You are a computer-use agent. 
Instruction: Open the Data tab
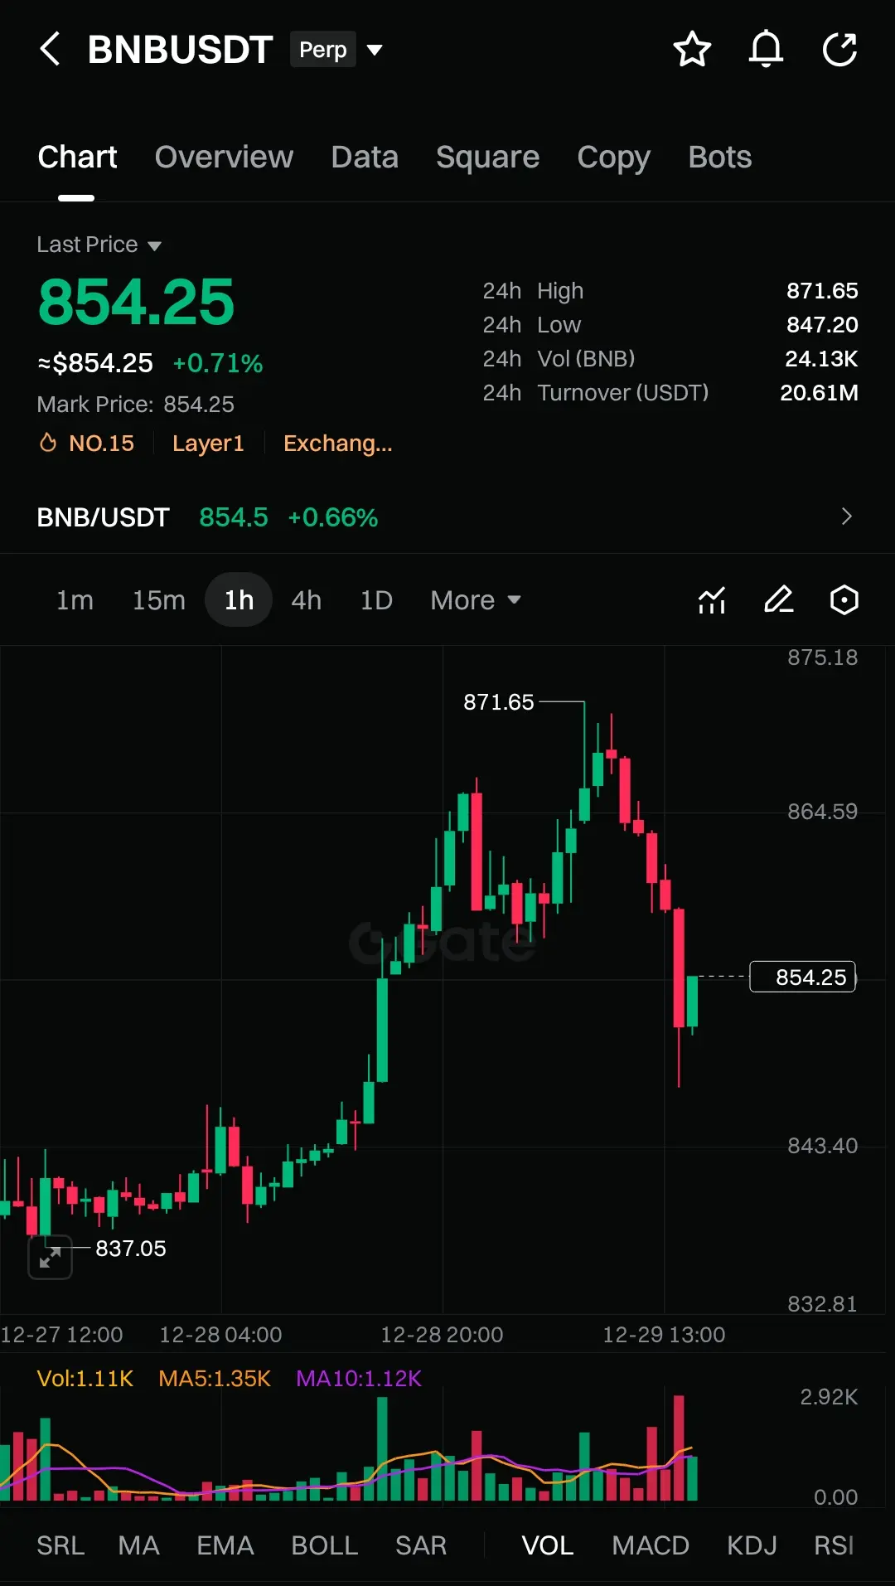coord(365,158)
